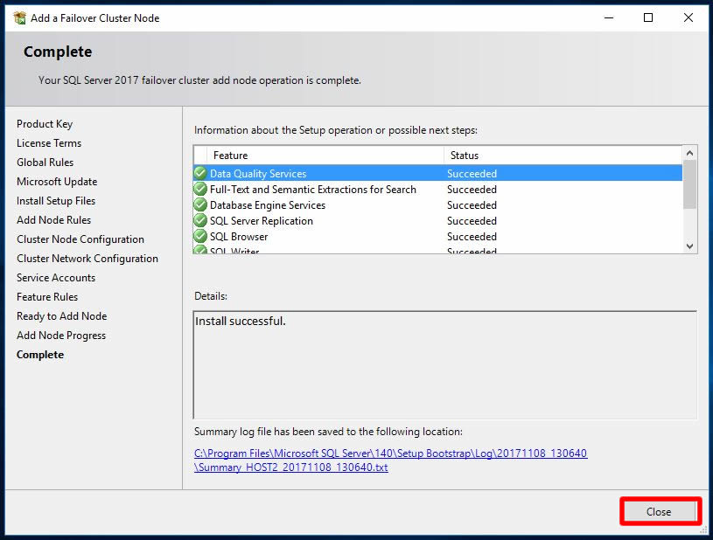The height and width of the screenshot is (540, 713).
Task: Sort by the Feature column header
Action: 319,156
